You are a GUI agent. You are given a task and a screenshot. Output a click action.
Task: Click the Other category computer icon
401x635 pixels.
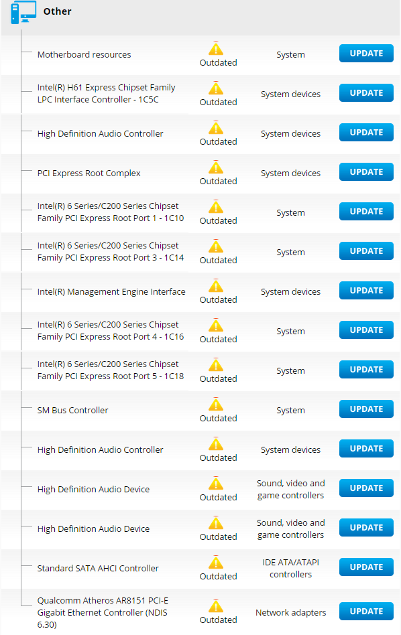pos(23,12)
